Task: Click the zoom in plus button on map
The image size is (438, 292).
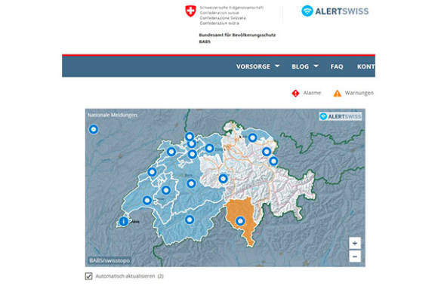Action: click(x=355, y=243)
